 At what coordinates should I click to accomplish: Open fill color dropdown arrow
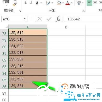63,3
